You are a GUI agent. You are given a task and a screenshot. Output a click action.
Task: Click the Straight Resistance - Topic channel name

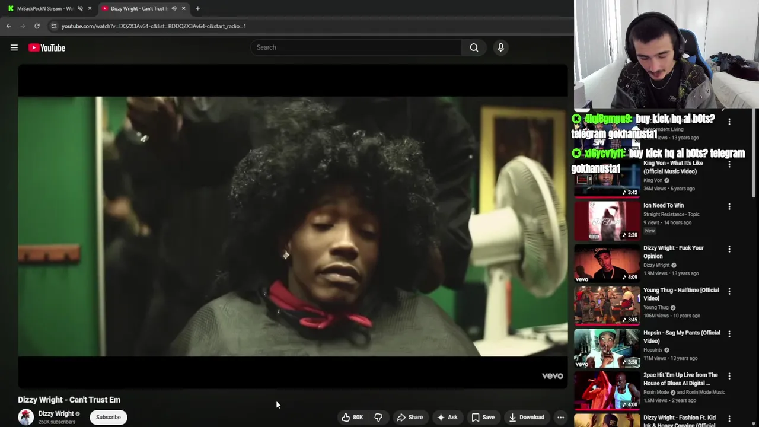pyautogui.click(x=671, y=214)
